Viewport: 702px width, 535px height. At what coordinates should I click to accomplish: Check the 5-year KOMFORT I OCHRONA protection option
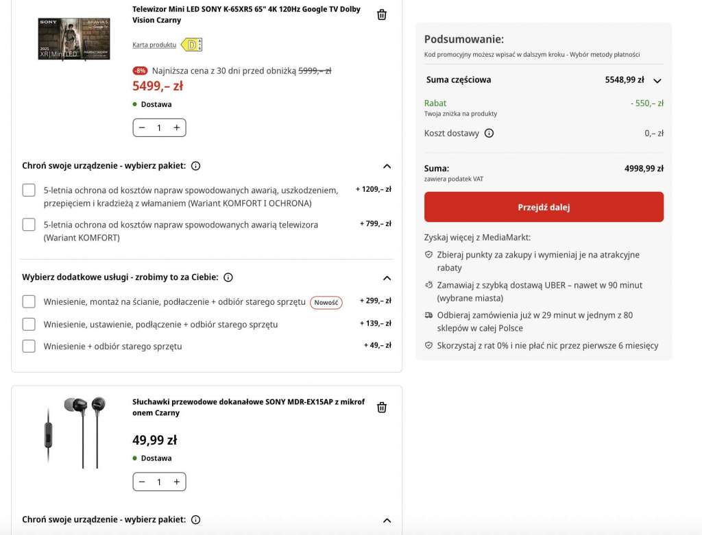point(28,190)
